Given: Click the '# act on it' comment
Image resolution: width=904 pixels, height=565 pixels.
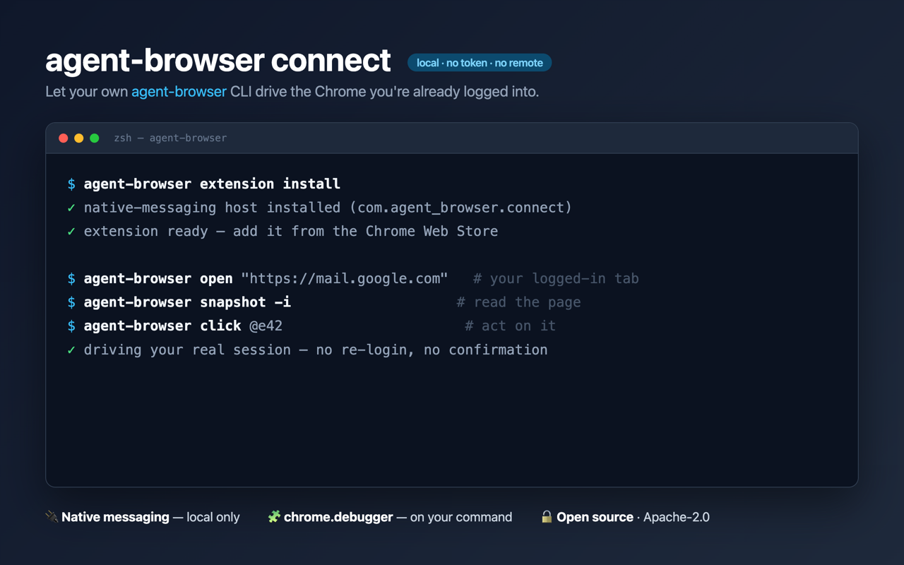Looking at the screenshot, I should coord(510,326).
